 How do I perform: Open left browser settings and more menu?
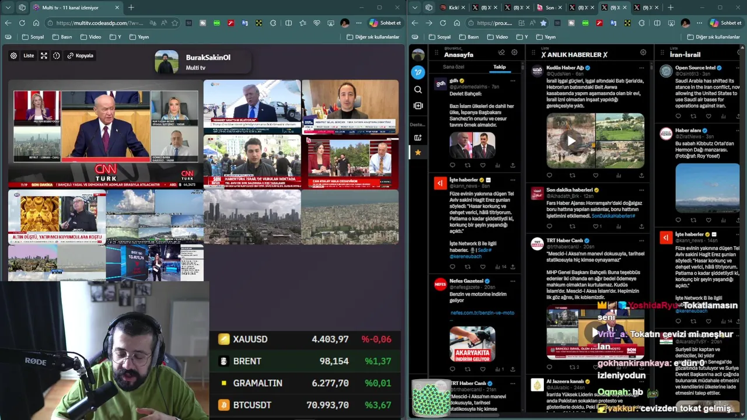[x=359, y=23]
